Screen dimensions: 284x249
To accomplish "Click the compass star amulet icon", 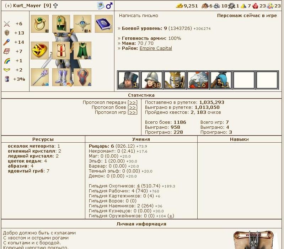I will tap(82, 24).
